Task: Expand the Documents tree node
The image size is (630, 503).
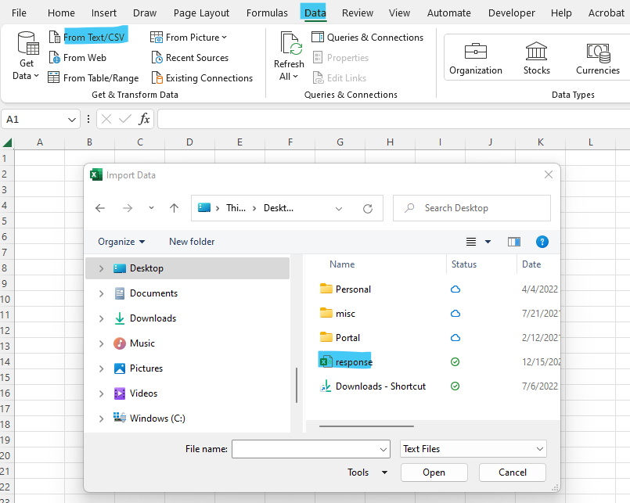Action: coord(101,293)
